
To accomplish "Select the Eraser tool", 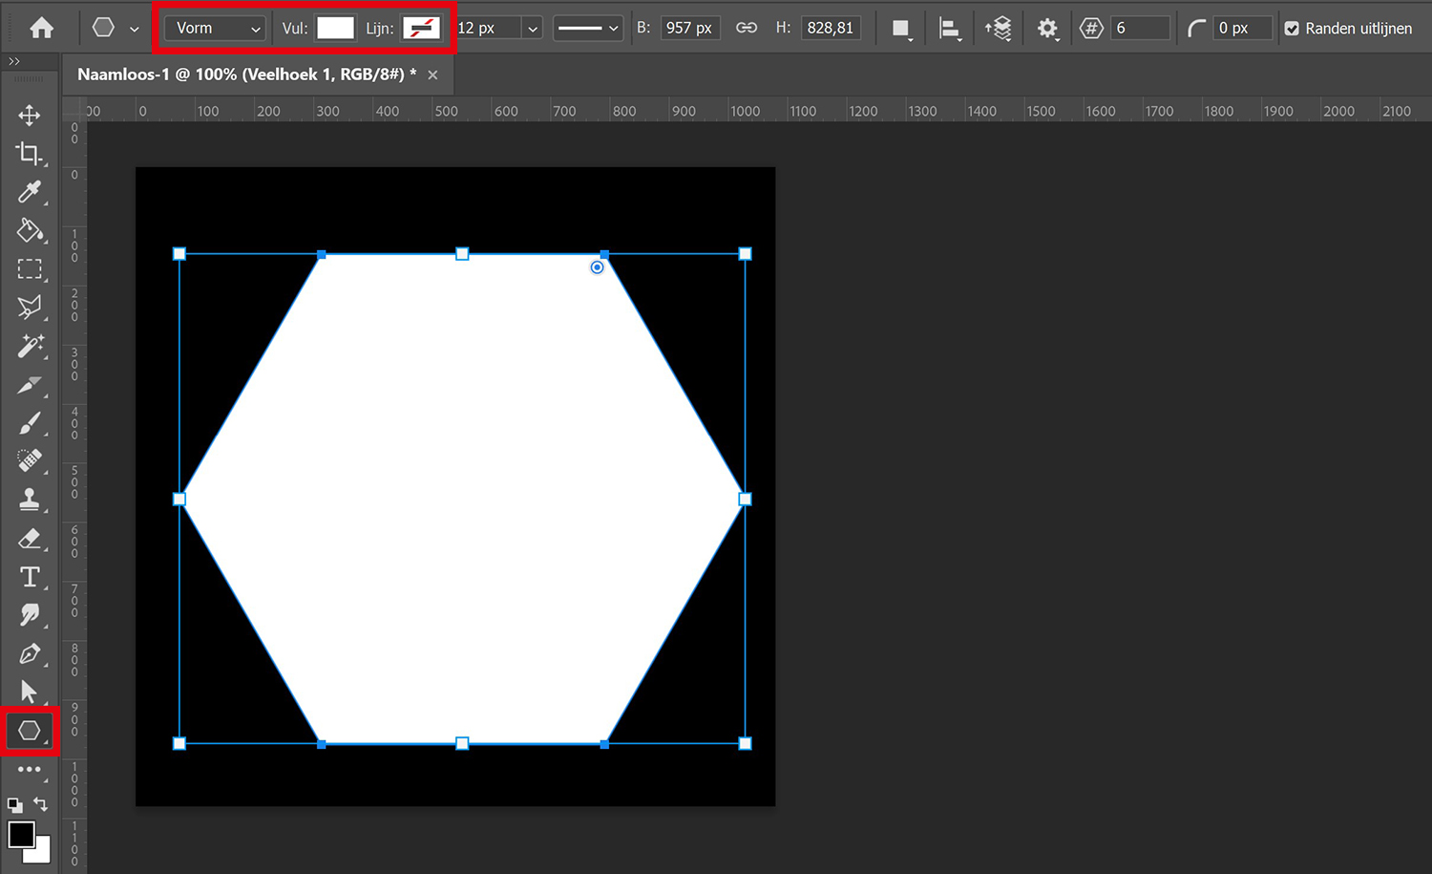I will [x=30, y=539].
